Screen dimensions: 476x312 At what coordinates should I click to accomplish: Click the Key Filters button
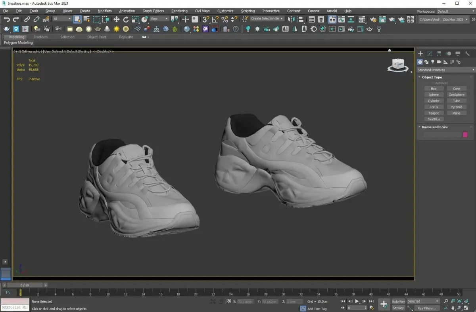pyautogui.click(x=426, y=308)
